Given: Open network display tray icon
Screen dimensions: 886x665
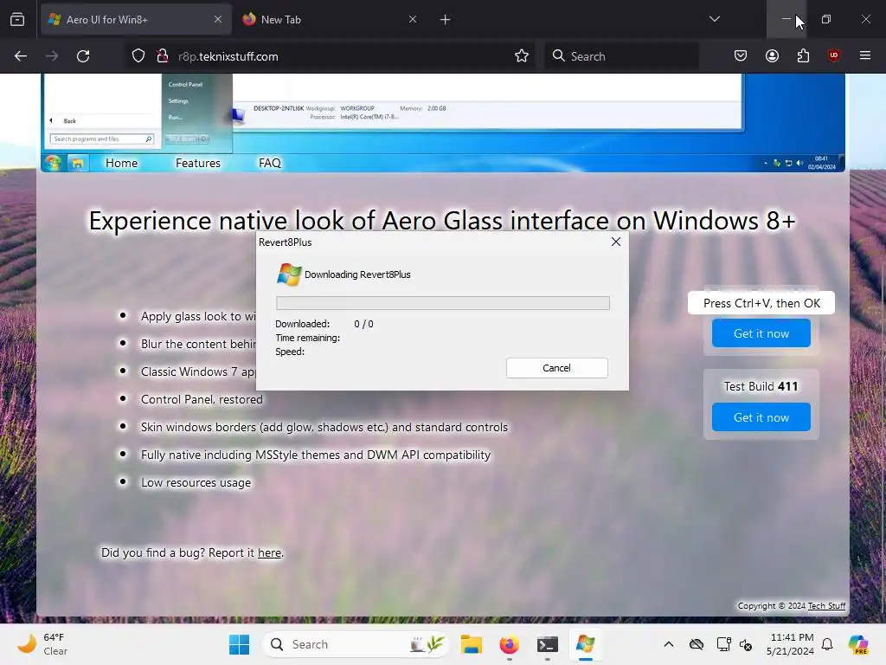Looking at the screenshot, I should 724,644.
